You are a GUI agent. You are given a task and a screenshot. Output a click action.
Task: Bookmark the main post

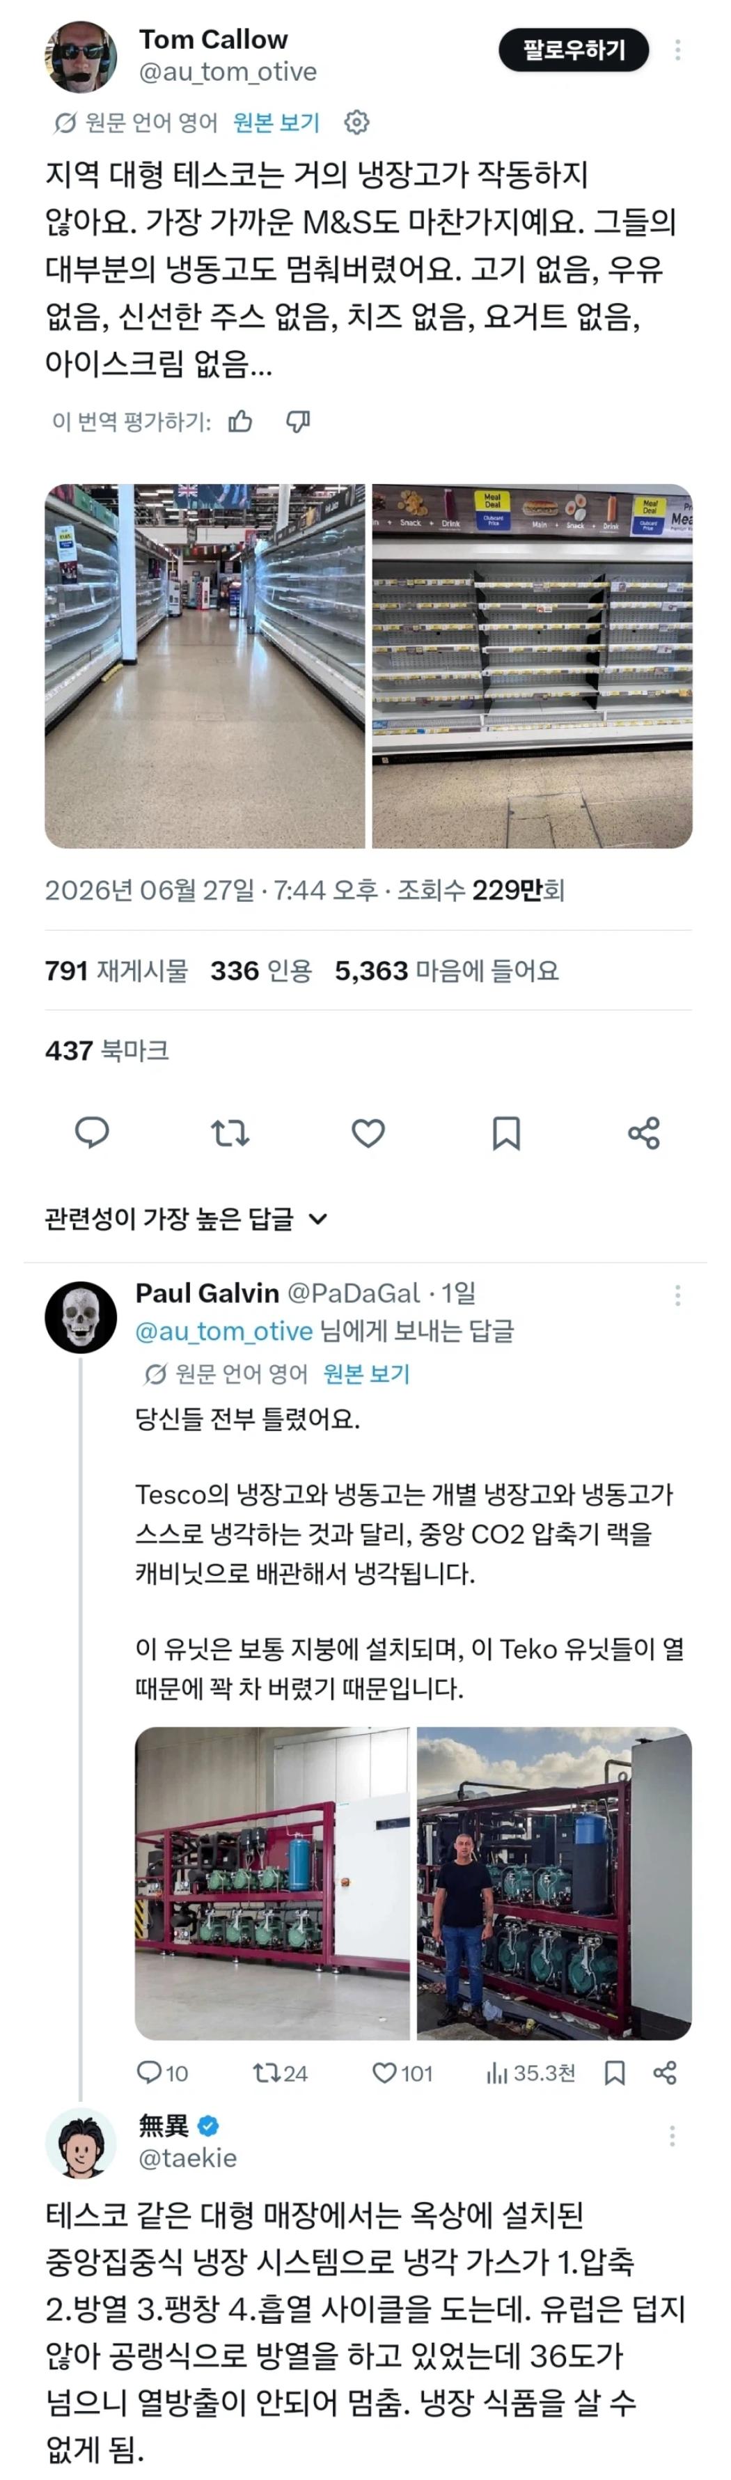tap(506, 1133)
